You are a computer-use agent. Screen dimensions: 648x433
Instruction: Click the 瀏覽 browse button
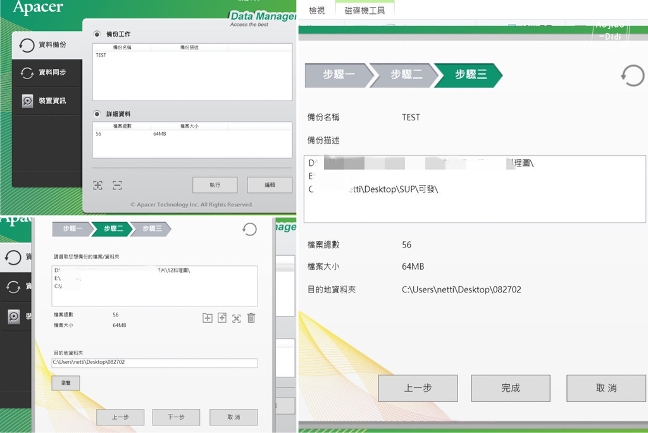(66, 383)
